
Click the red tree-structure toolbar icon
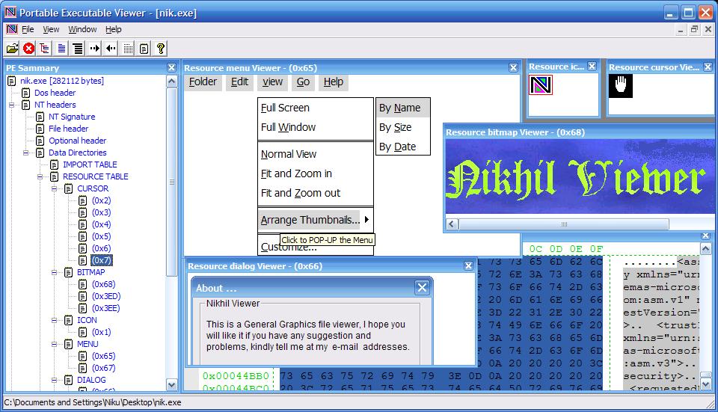44,48
